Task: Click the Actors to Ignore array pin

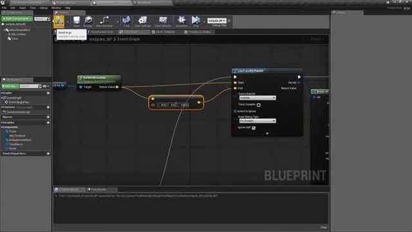Action: 235,111
